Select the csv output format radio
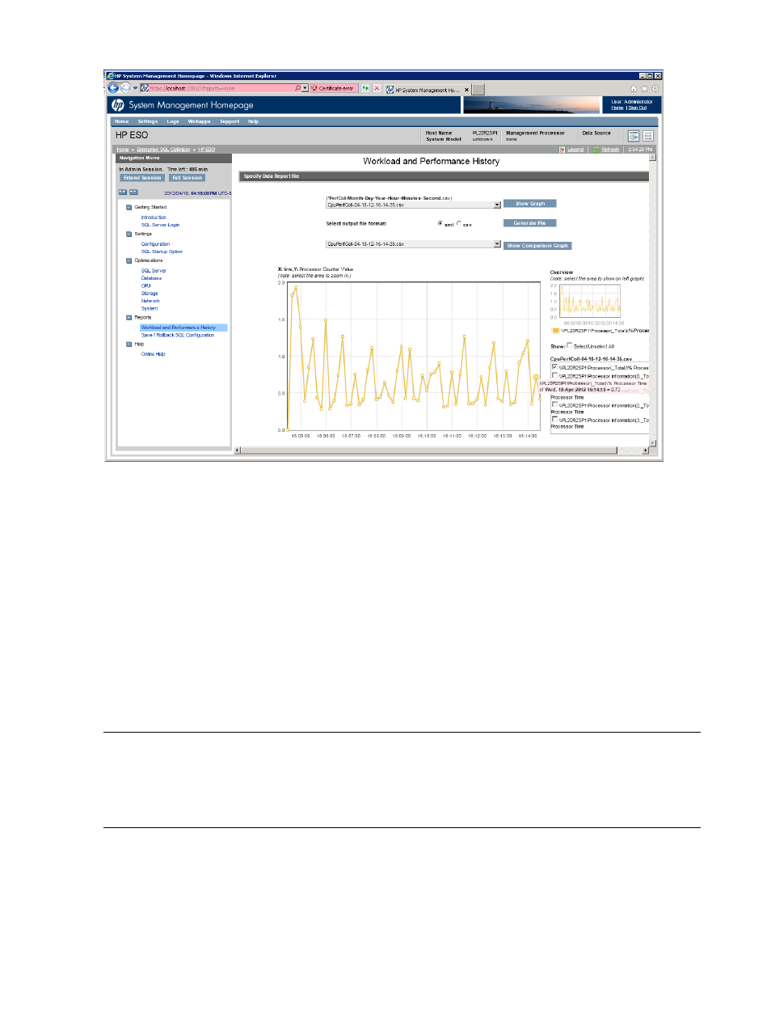Screen dimensions: 771x1027 (x=459, y=223)
